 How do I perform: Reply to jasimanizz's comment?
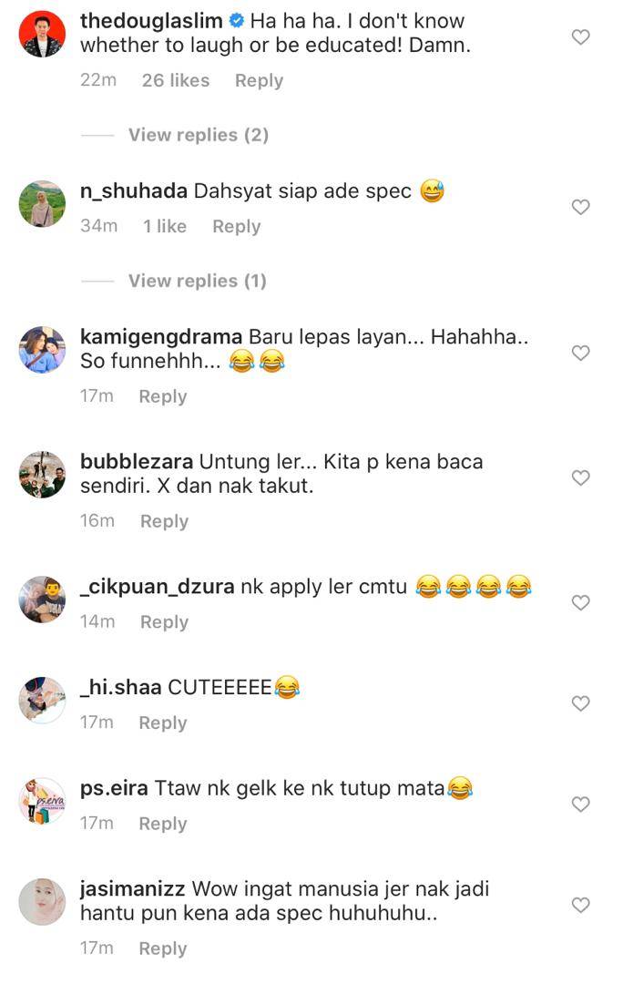pos(162,948)
